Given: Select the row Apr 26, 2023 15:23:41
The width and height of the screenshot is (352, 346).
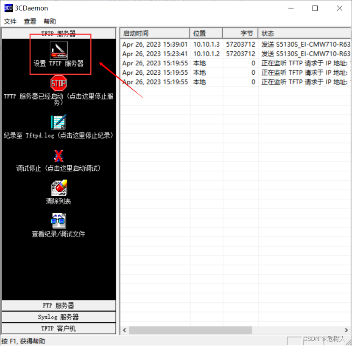Looking at the screenshot, I should pos(236,54).
